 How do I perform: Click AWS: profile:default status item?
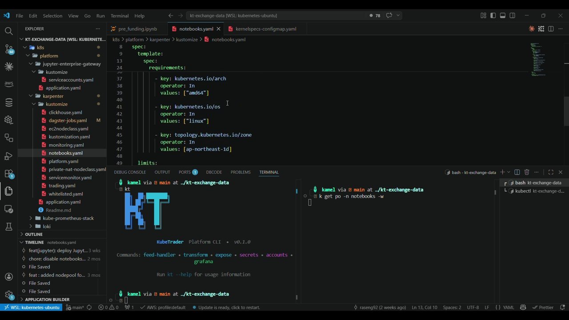pos(163,308)
